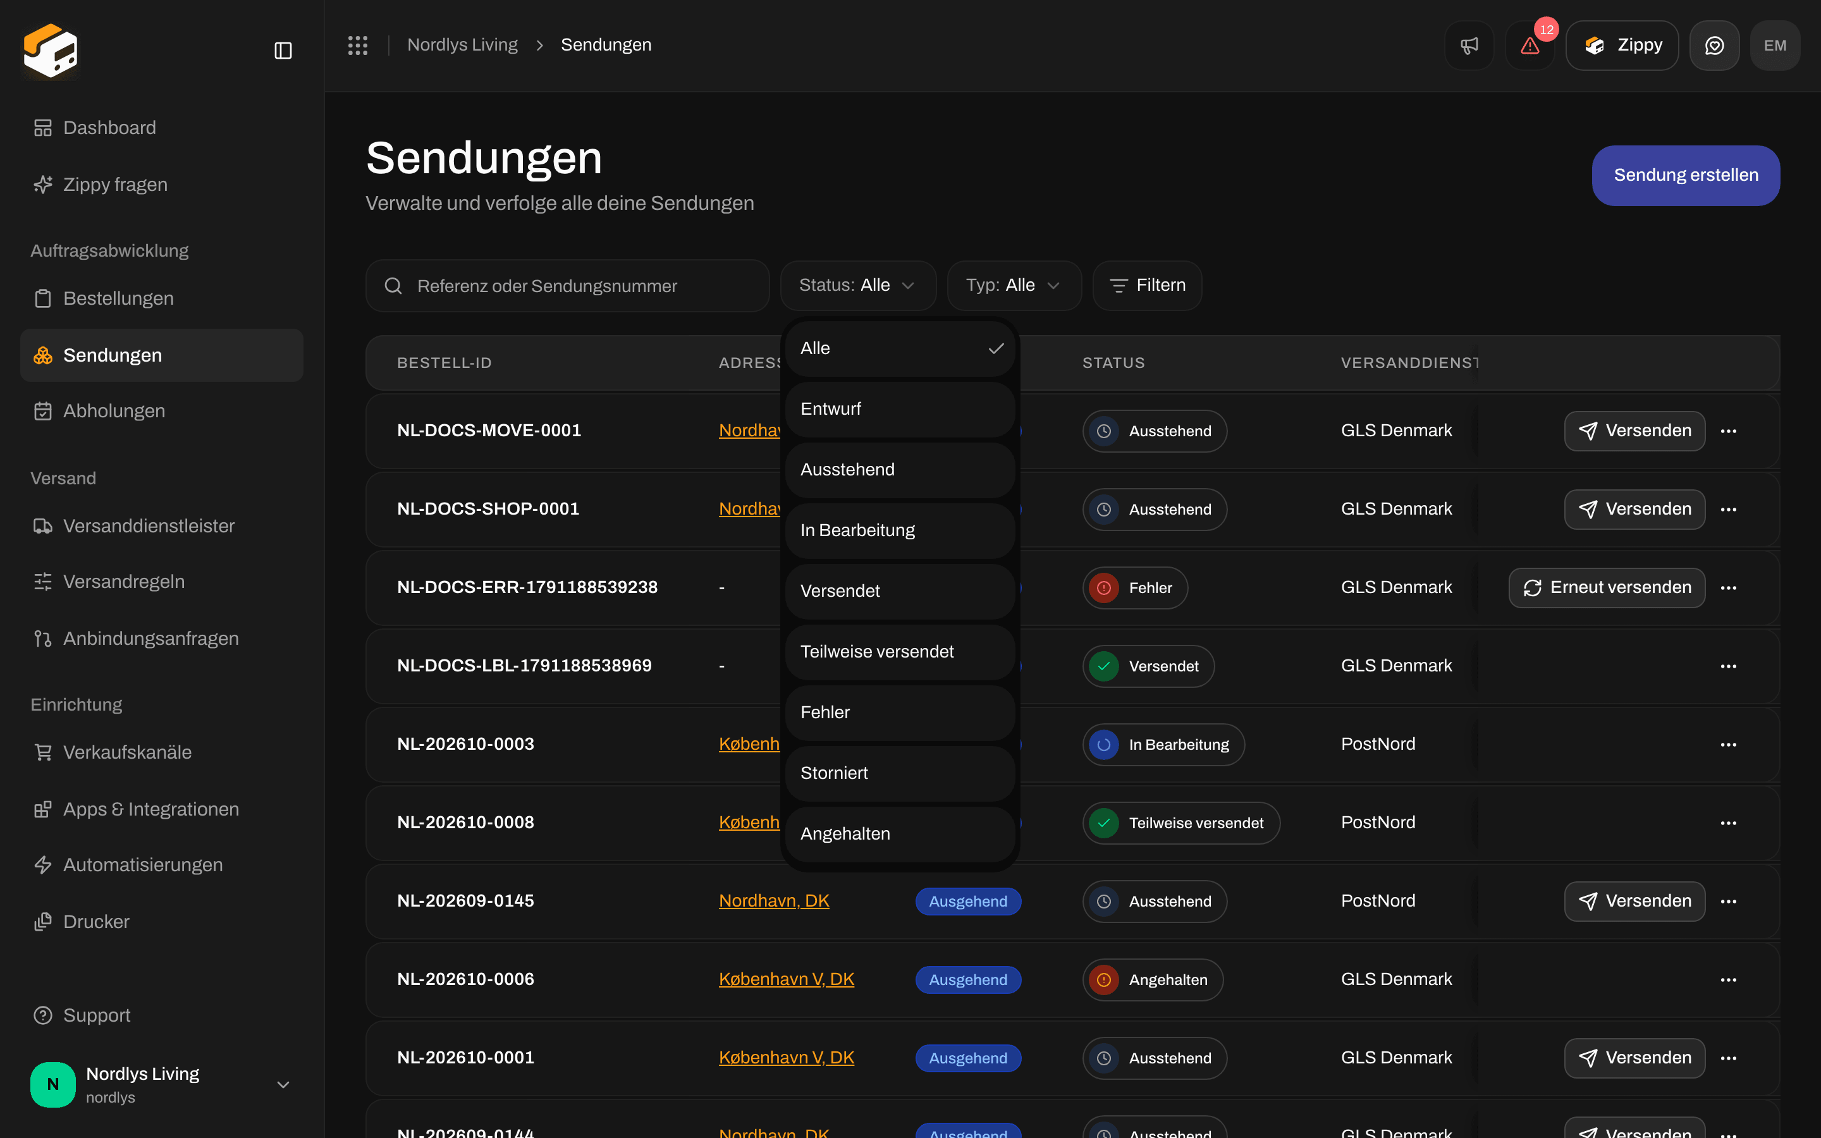Open more options for NL-202610-0008

pyautogui.click(x=1729, y=823)
